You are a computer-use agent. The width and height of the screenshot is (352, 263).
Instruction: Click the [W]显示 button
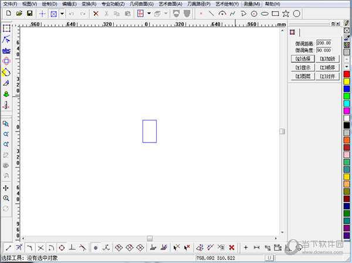(303, 68)
